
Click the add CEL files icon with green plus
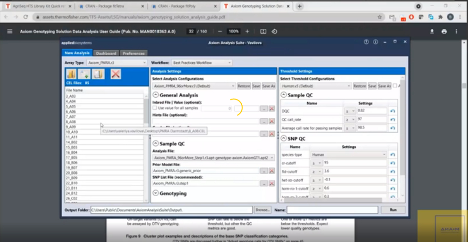point(85,74)
